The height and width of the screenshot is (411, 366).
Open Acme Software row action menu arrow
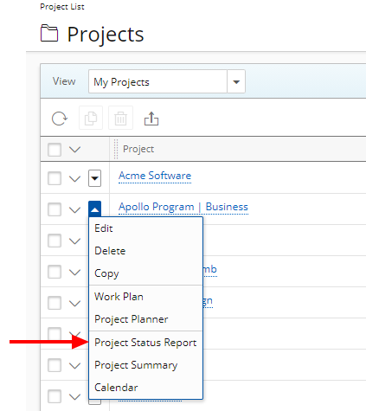94,178
